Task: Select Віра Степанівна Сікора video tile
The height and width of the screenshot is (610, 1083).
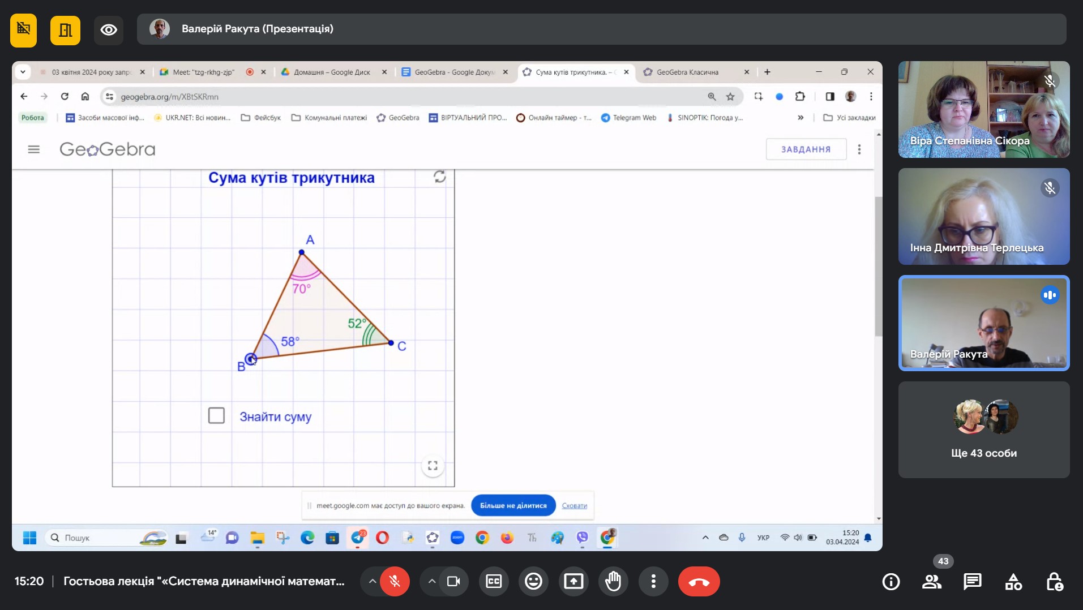Action: [984, 109]
